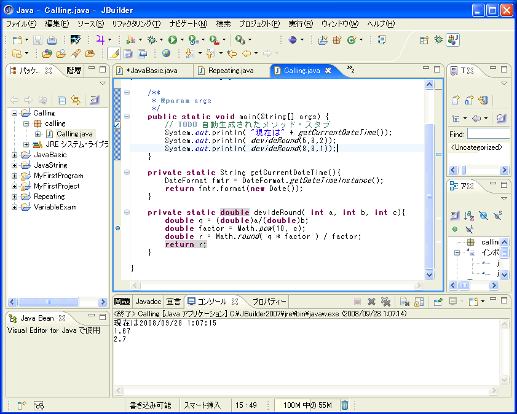Collapse the Calling project tree node

click(14, 113)
